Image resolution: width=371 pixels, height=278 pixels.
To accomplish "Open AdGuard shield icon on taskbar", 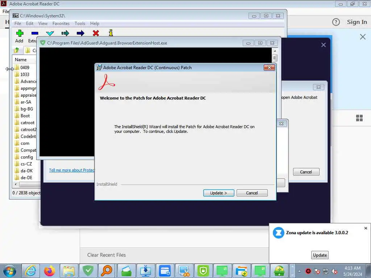I will pos(88,271).
